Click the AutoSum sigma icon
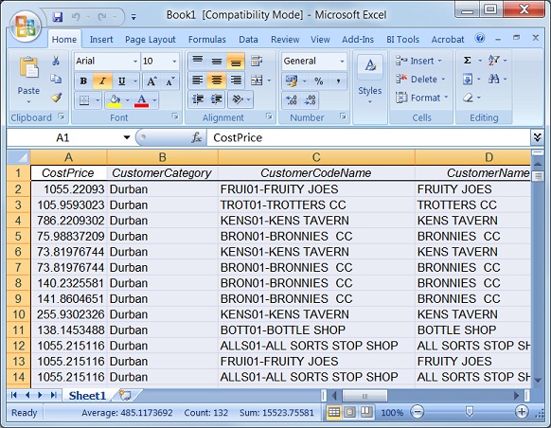551x428 pixels. tap(468, 61)
